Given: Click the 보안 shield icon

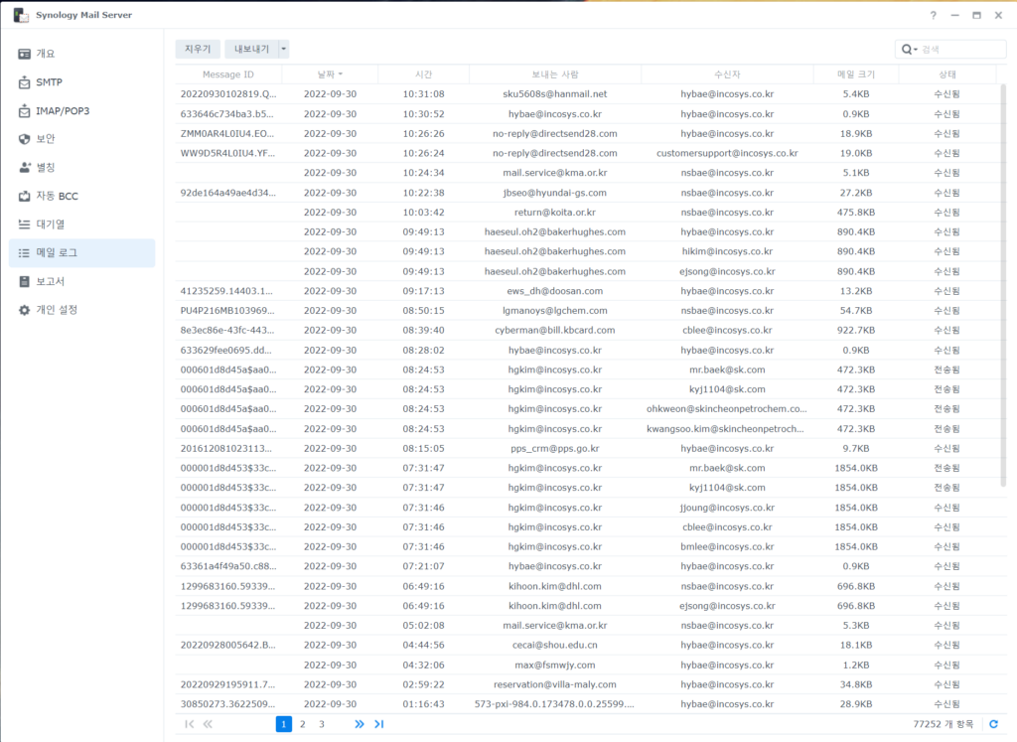Looking at the screenshot, I should point(25,139).
